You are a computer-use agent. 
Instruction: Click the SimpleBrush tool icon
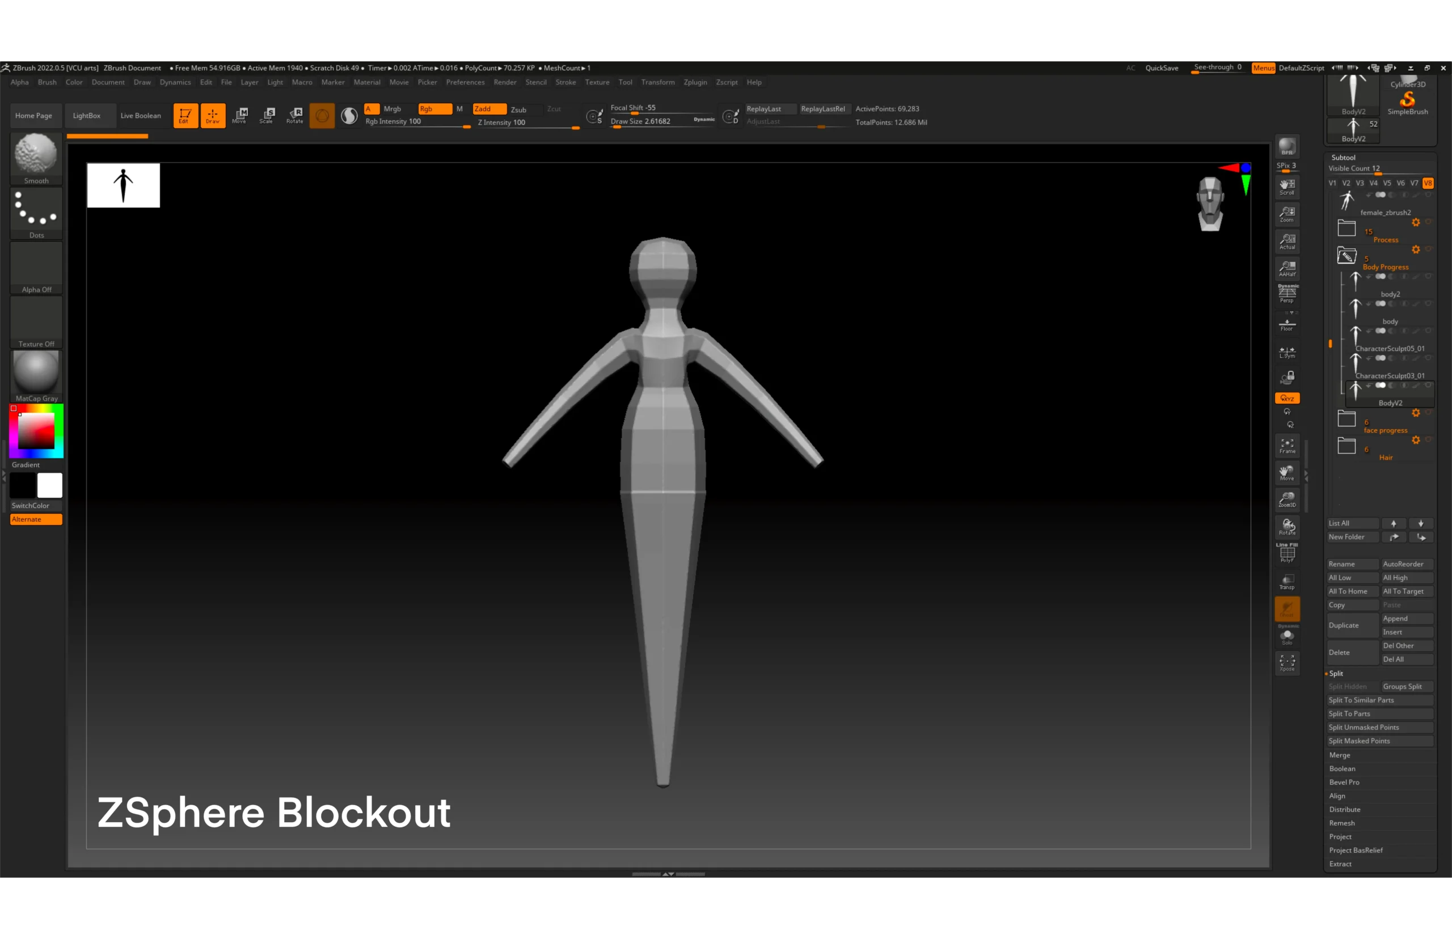coord(1408,102)
